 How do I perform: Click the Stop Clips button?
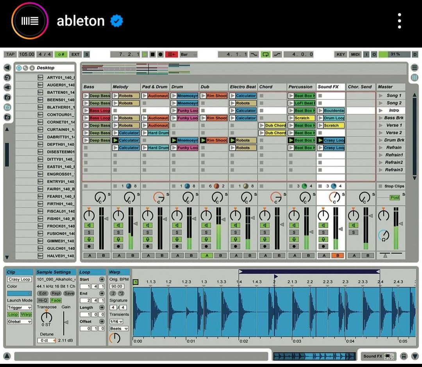[391, 186]
